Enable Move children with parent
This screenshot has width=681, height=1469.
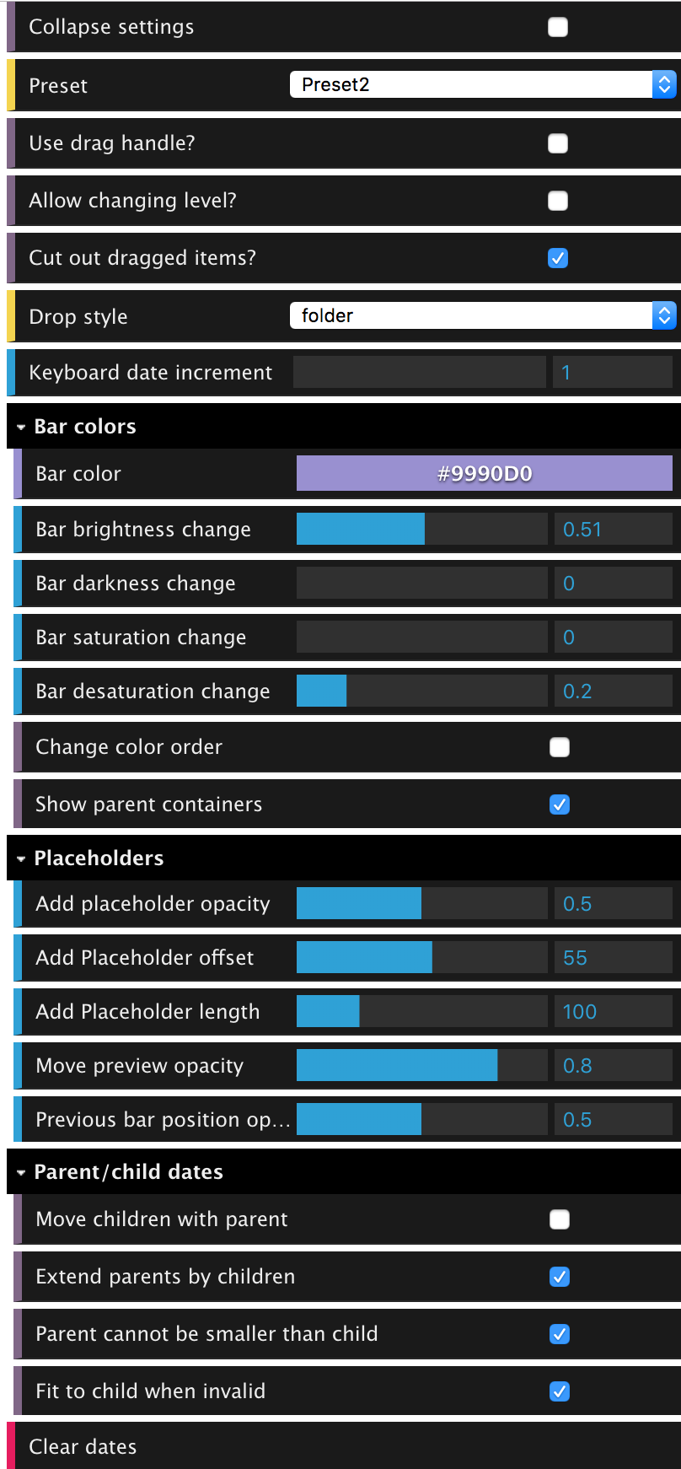coord(559,1219)
